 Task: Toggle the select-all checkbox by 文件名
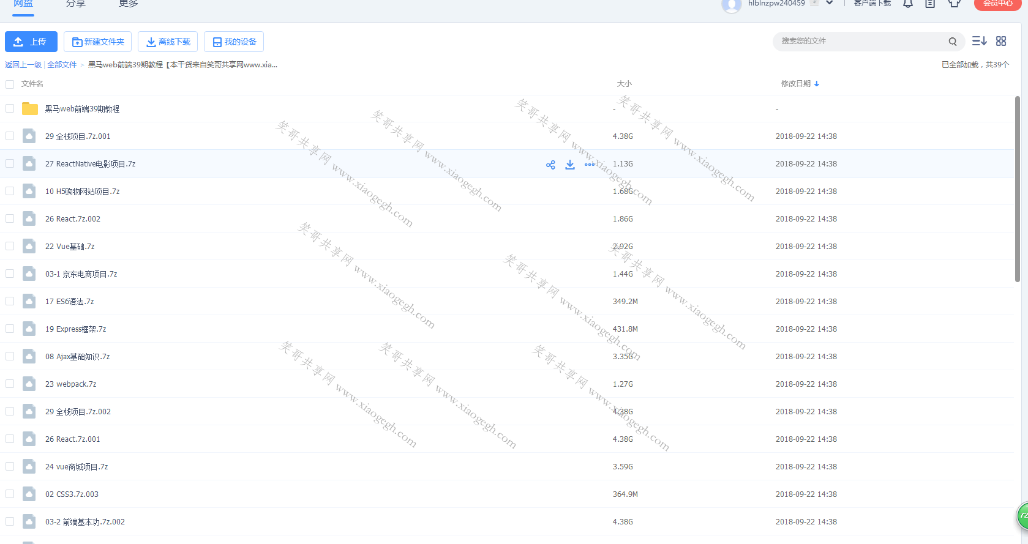click(10, 84)
